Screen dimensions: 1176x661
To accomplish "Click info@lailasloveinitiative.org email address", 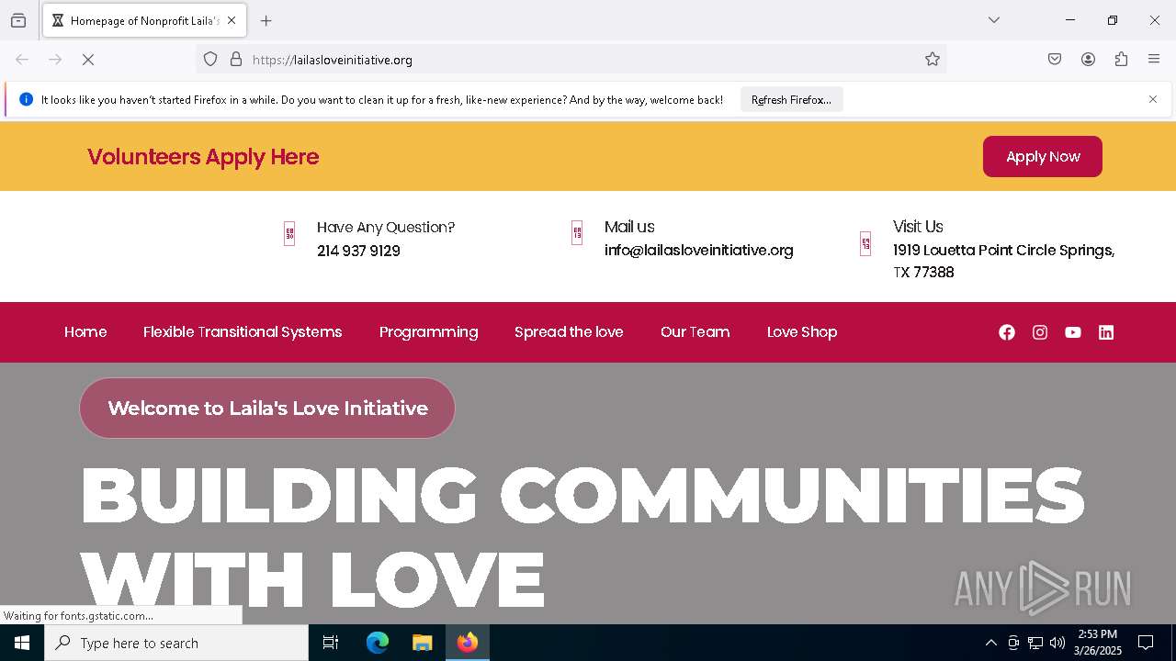I will point(698,250).
